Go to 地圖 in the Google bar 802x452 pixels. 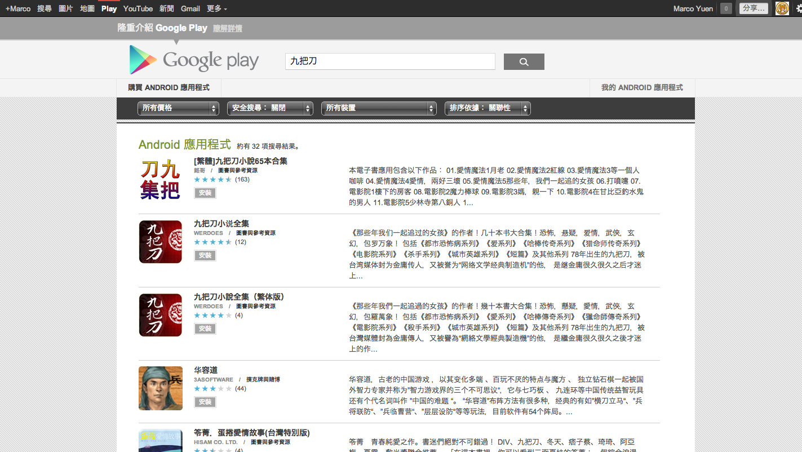(87, 8)
